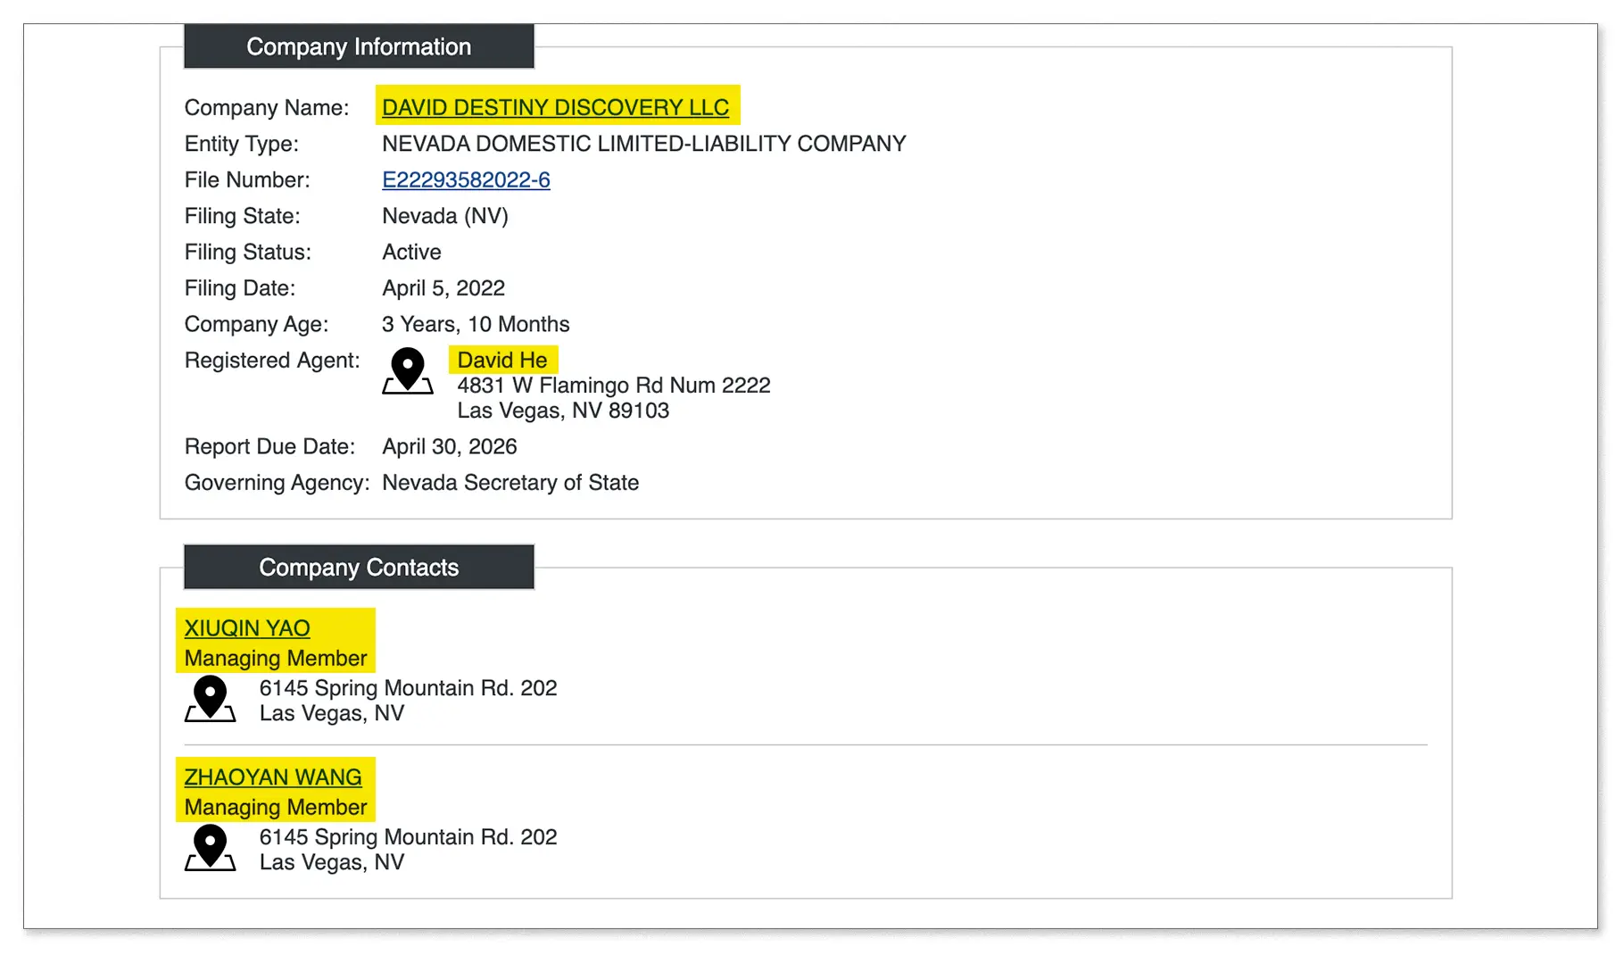Image resolution: width=1624 pixels, height=955 pixels.
Task: Click Managing Member title under Xiuqin Yao
Action: [x=276, y=658]
